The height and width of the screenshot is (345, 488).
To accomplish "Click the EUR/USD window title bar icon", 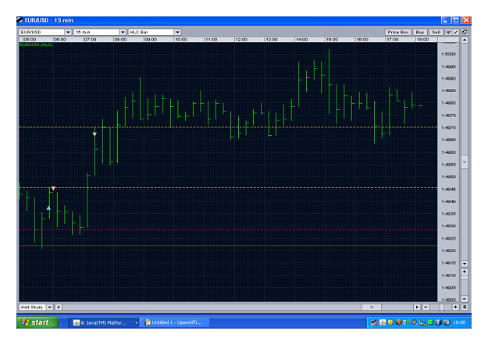I will tap(20, 20).
